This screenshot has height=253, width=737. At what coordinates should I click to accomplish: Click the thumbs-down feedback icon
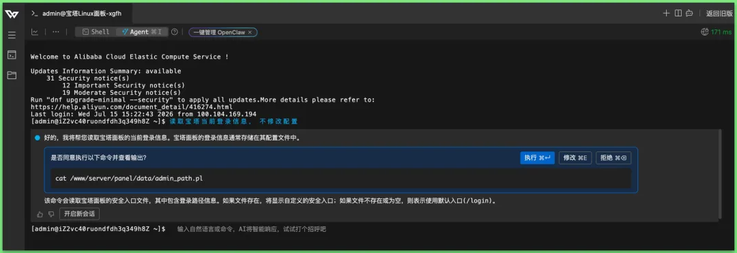[x=51, y=214]
